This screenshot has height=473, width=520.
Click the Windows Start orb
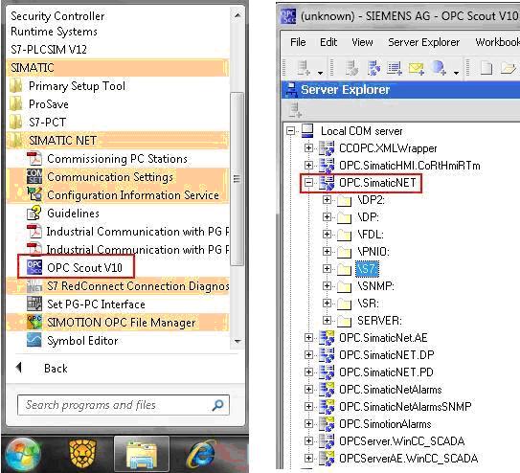[23, 454]
